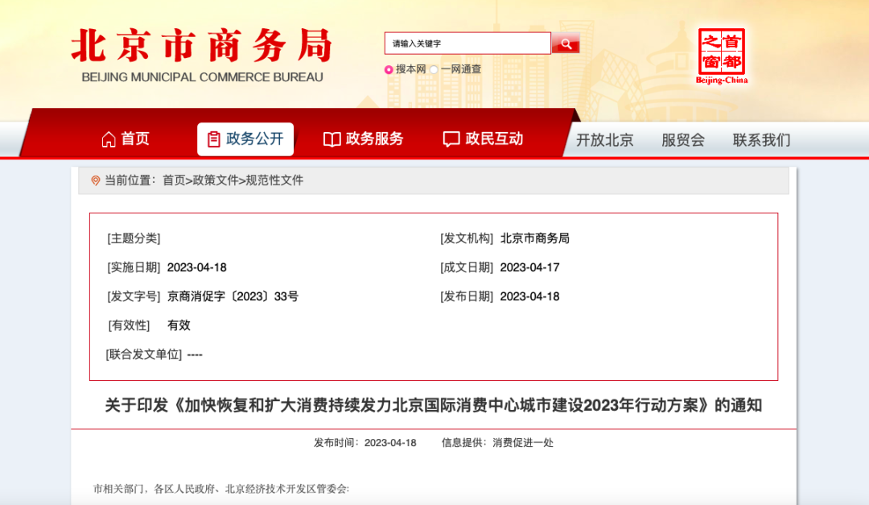Select the 搜本网 radio option

point(389,69)
